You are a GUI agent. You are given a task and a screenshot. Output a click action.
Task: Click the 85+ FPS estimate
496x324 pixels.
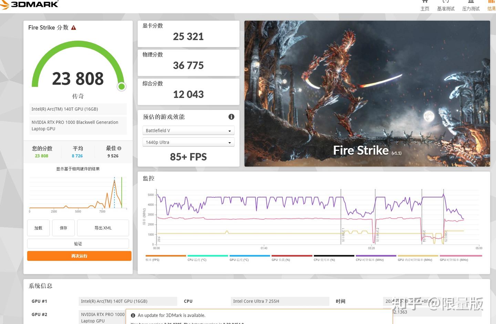188,157
